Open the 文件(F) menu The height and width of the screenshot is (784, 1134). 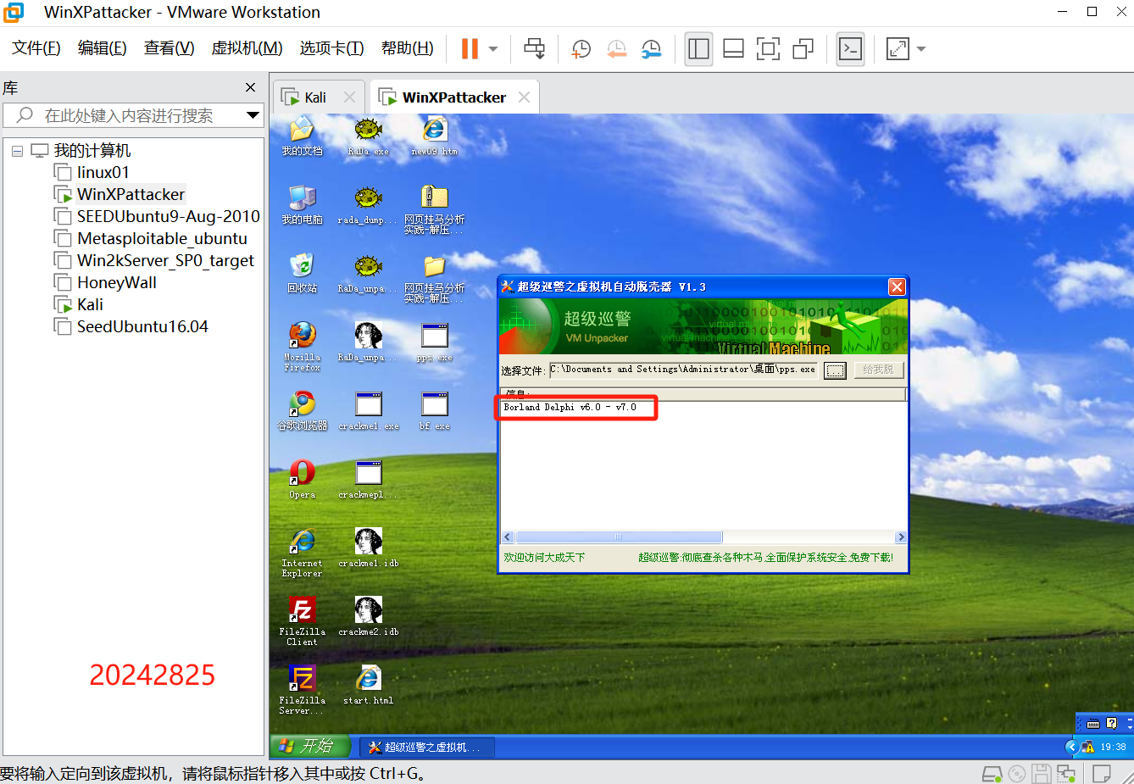[36, 48]
